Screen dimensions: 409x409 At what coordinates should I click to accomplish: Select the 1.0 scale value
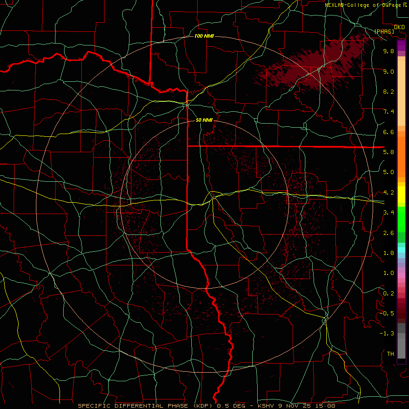click(x=389, y=273)
